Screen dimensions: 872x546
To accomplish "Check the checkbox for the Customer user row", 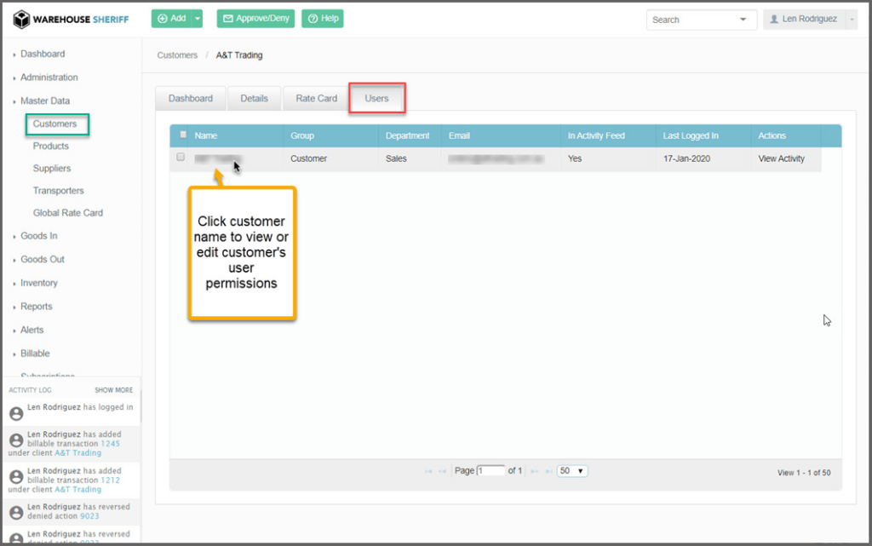I will [x=181, y=158].
